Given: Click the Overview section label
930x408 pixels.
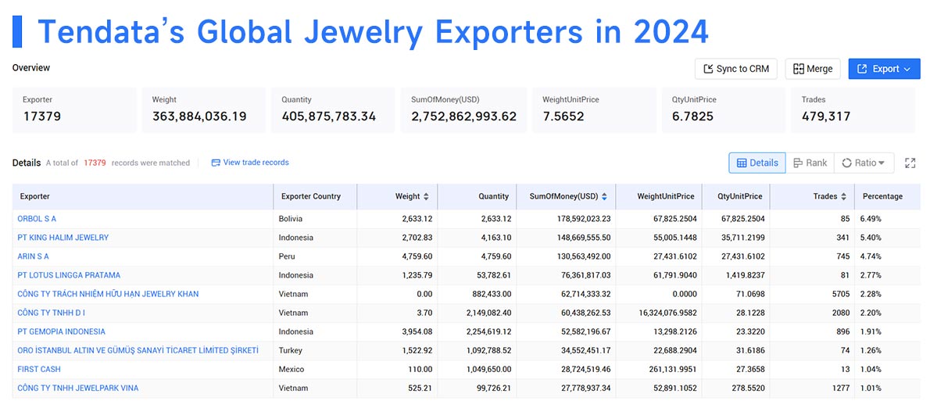Looking at the screenshot, I should (x=31, y=67).
